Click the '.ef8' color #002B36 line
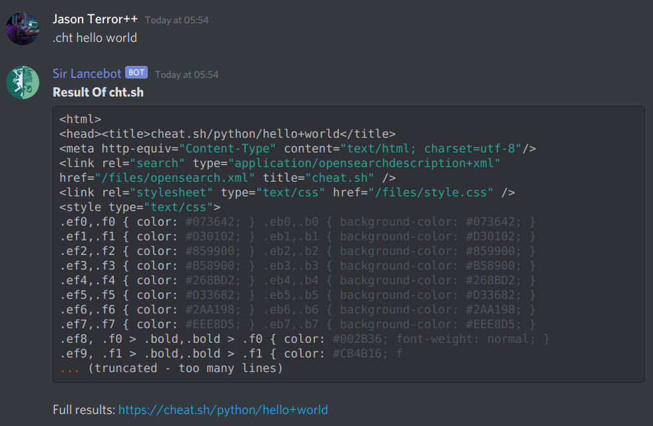Viewport: 653px width, 426px height. tap(304, 339)
